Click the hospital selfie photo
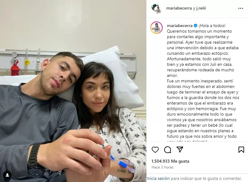Viewport: 249px width, 182px height. pyautogui.click(x=73, y=91)
